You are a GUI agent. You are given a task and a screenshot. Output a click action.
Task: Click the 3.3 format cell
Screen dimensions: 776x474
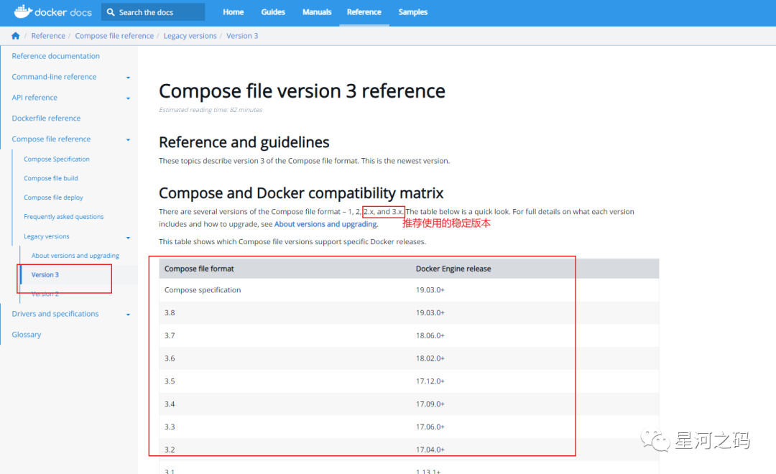(170, 427)
